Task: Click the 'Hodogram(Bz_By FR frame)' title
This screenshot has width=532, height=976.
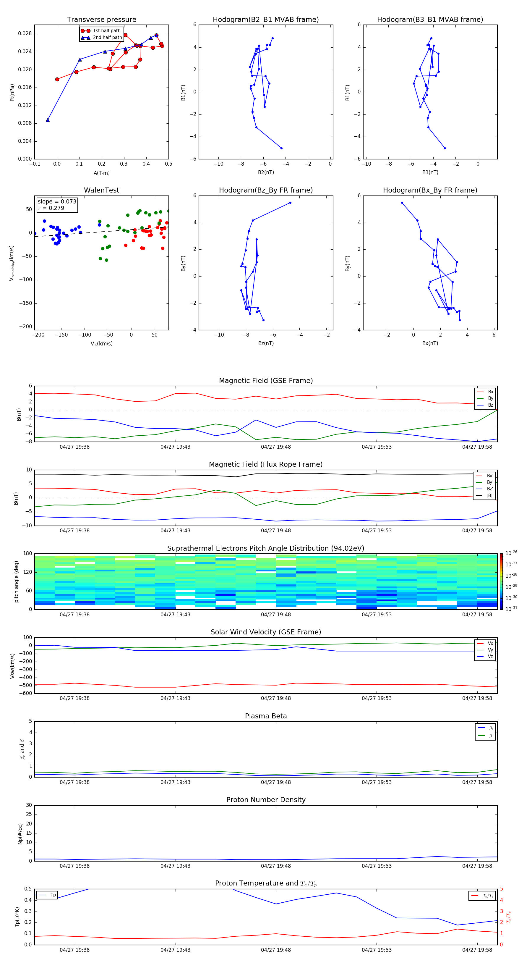Action: pos(266,190)
